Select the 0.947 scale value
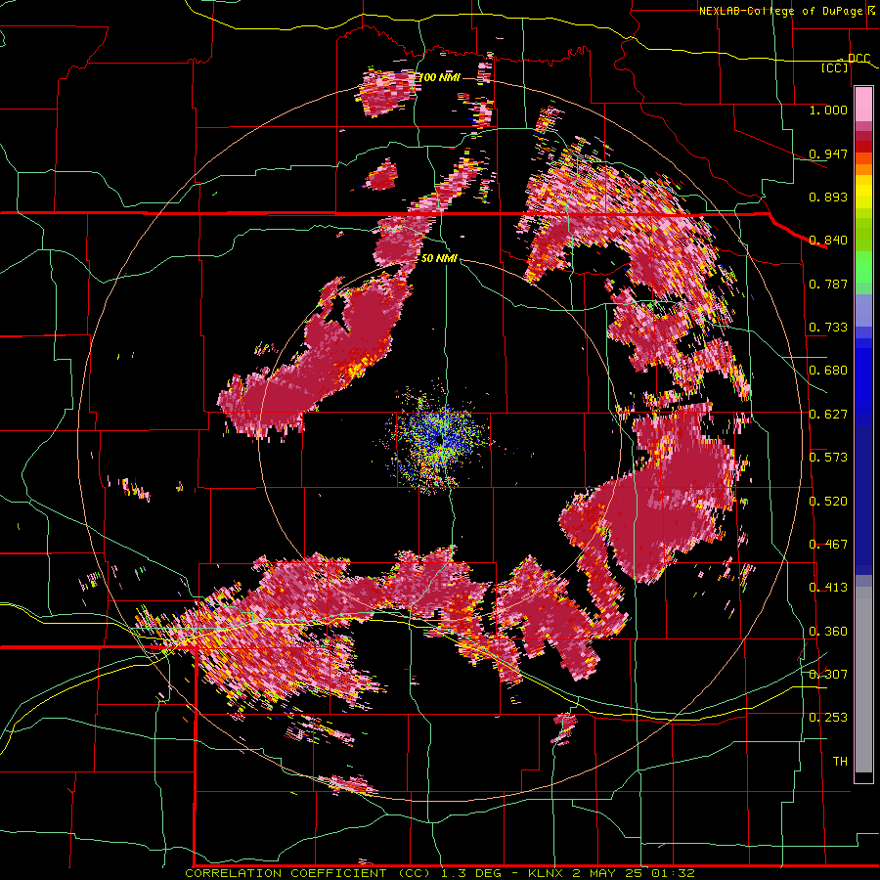Image resolution: width=880 pixels, height=880 pixels. [x=828, y=154]
